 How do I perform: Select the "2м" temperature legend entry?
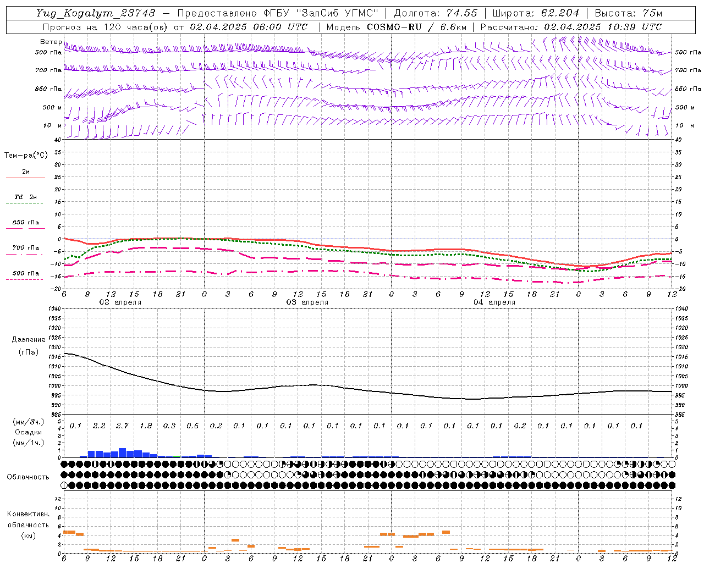click(x=26, y=172)
